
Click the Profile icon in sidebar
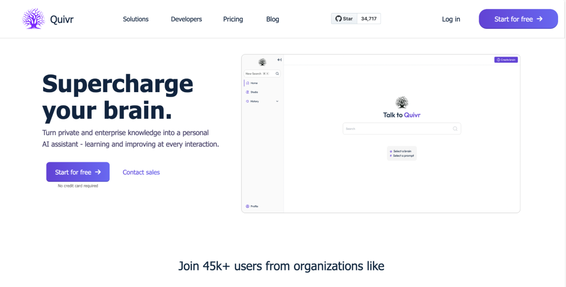[247, 206]
